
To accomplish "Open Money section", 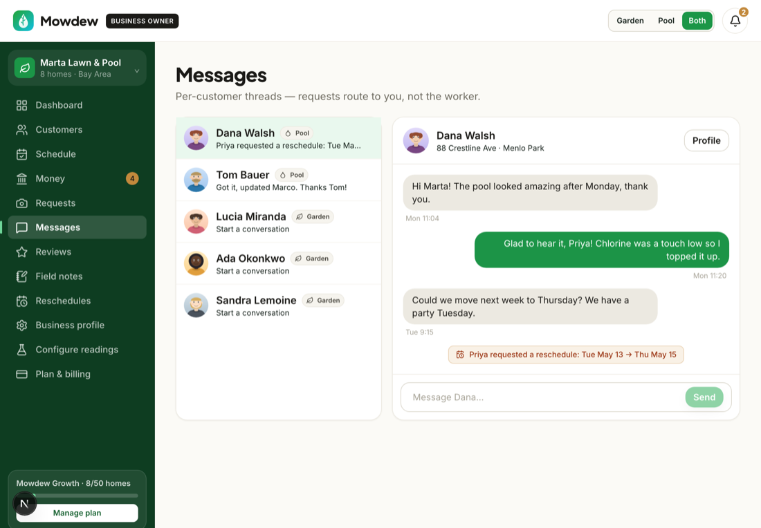I will click(x=77, y=179).
